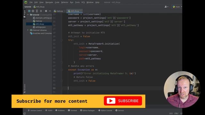Click the MetaTrader5.initialize( call text
Screen dimensions: 205x115
pos(104,44)
